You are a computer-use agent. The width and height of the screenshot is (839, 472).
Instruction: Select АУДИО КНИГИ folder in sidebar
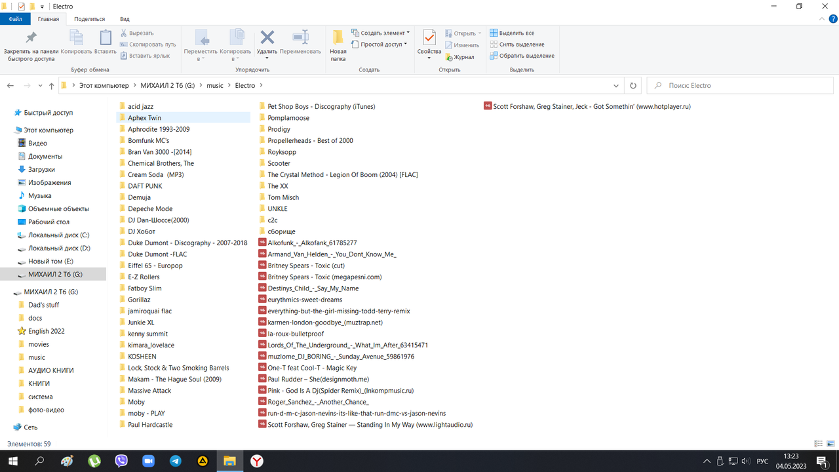point(51,370)
